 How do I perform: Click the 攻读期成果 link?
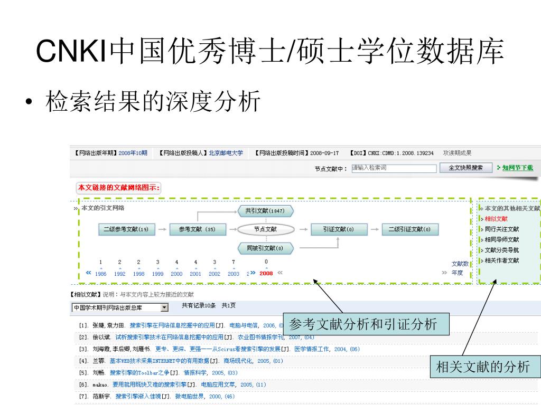pyautogui.click(x=457, y=153)
